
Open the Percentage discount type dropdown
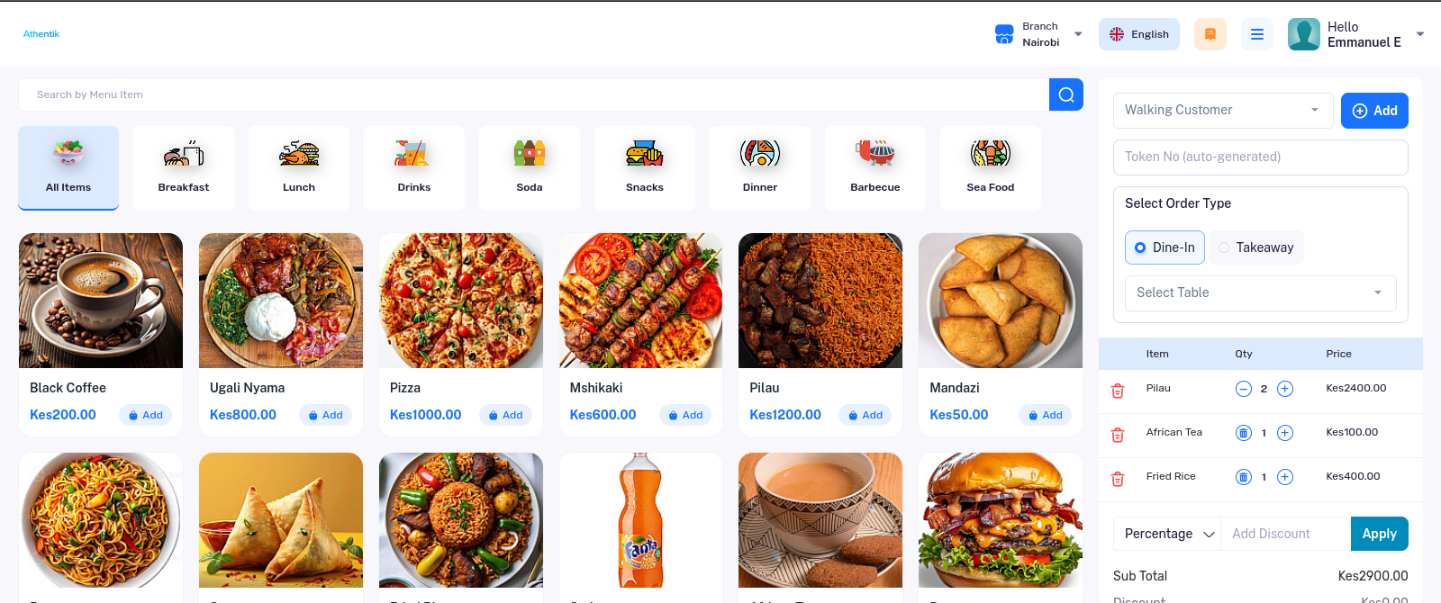tap(1167, 534)
